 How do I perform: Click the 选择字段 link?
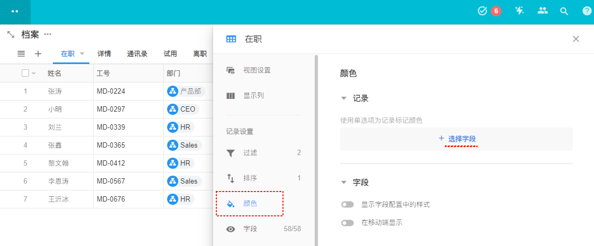click(461, 139)
